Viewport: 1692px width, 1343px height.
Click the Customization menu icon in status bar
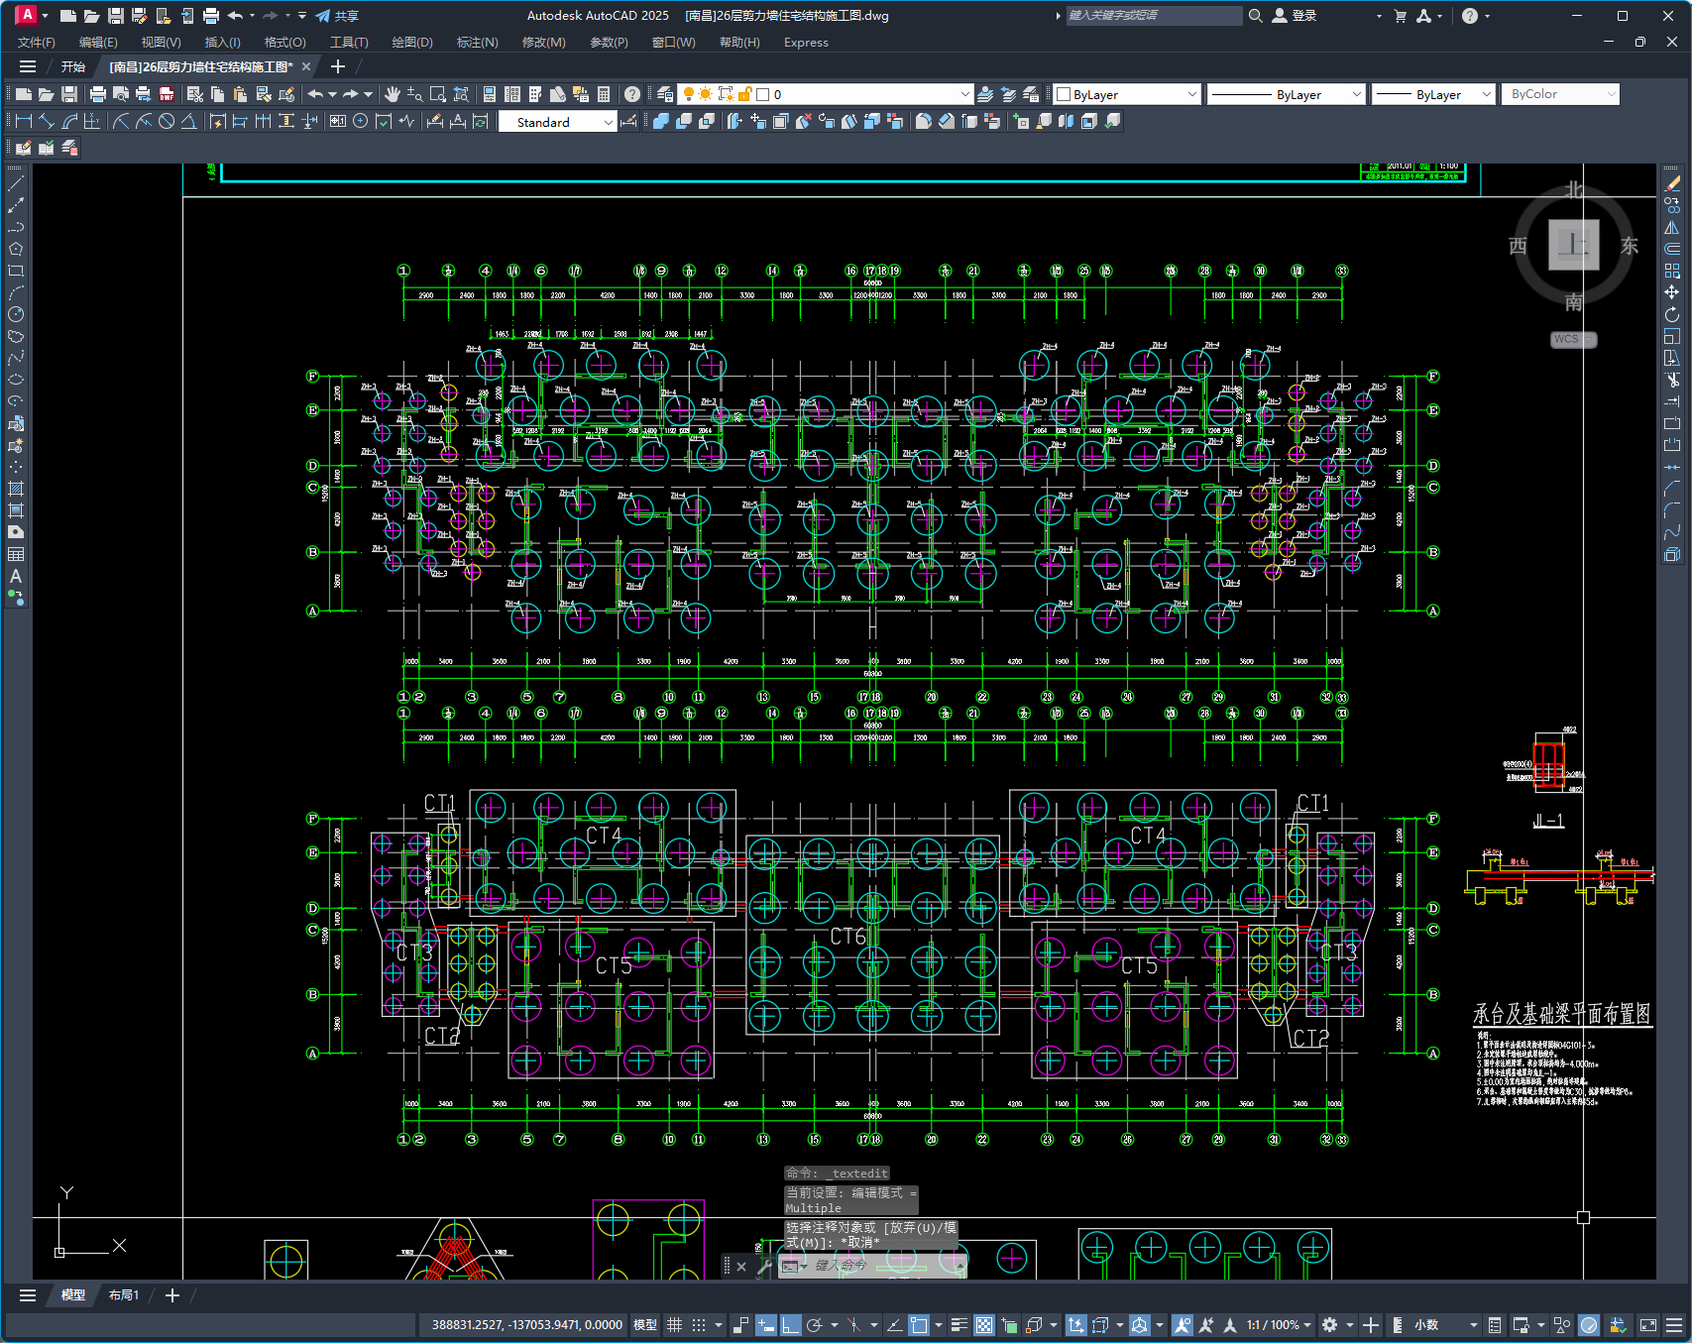pyautogui.click(x=1674, y=1325)
